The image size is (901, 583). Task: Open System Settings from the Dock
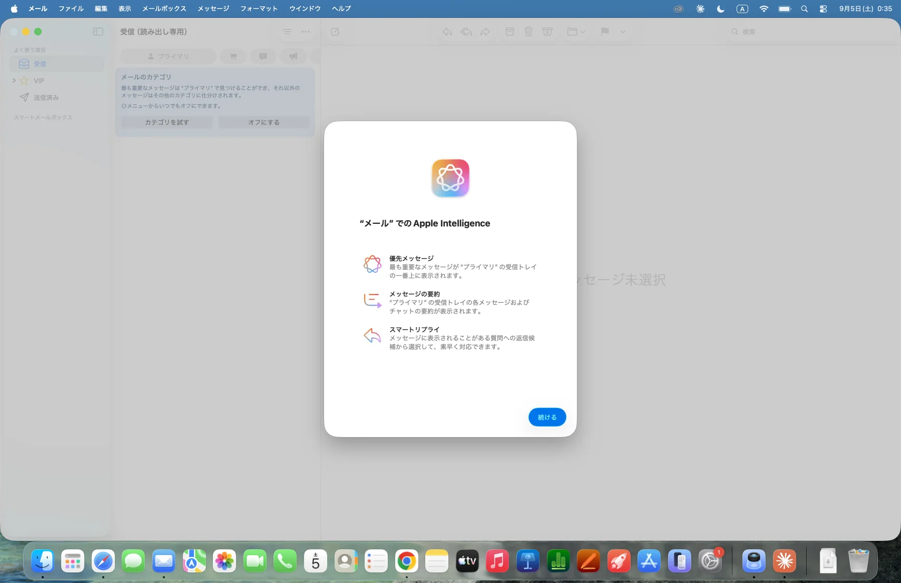click(x=710, y=561)
